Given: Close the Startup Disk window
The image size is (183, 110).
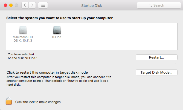Looking at the screenshot, I should pos(5,5).
